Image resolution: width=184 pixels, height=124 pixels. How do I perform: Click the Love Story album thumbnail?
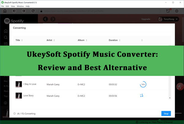[19, 96]
